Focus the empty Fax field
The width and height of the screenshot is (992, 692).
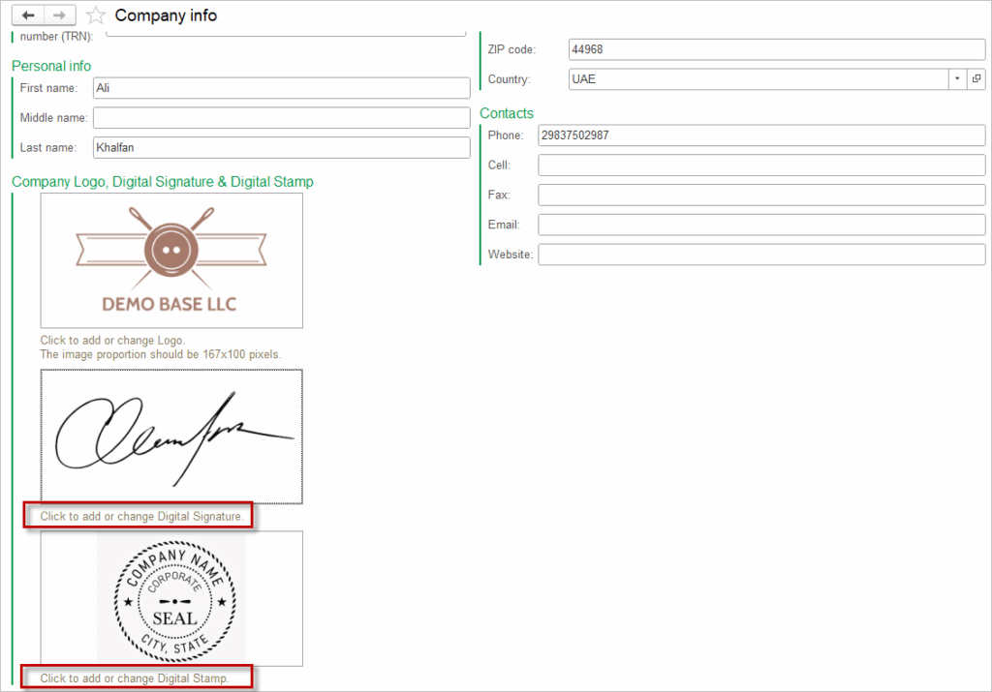click(760, 196)
